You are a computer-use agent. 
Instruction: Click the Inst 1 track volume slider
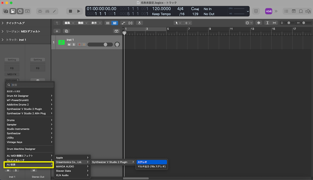pos(100,45)
